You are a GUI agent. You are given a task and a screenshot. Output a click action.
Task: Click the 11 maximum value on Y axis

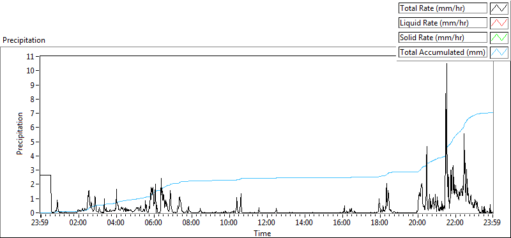coord(31,56)
